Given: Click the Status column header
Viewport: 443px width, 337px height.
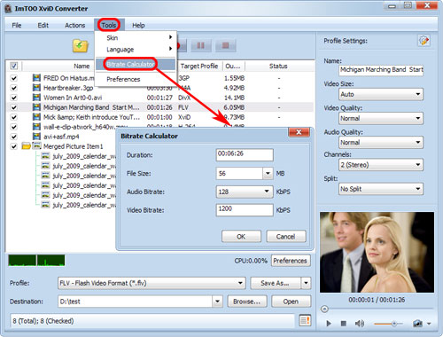Looking at the screenshot, I should coord(278,66).
